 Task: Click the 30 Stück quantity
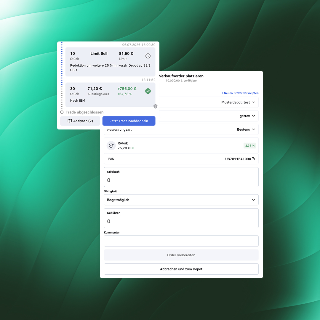(x=74, y=91)
